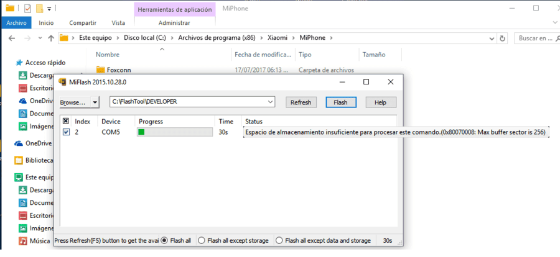The height and width of the screenshot is (257, 560).
Task: Open Música in navigation pane
Action: (x=35, y=241)
